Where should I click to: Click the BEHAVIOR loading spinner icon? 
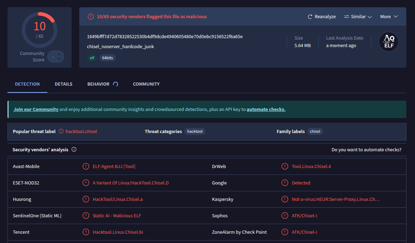click(x=116, y=84)
